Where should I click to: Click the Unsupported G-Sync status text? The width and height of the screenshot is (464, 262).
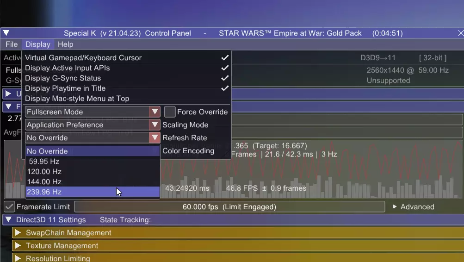click(x=388, y=81)
